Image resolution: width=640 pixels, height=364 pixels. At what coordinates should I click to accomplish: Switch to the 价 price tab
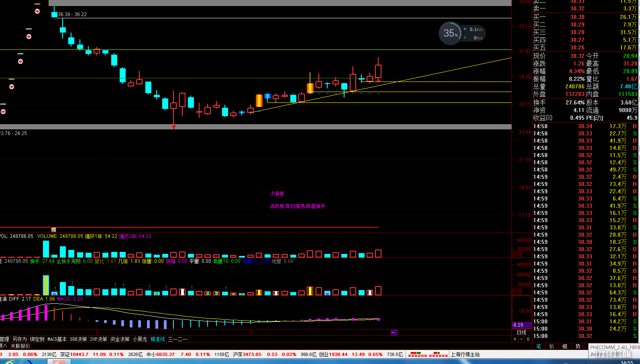coord(552,346)
